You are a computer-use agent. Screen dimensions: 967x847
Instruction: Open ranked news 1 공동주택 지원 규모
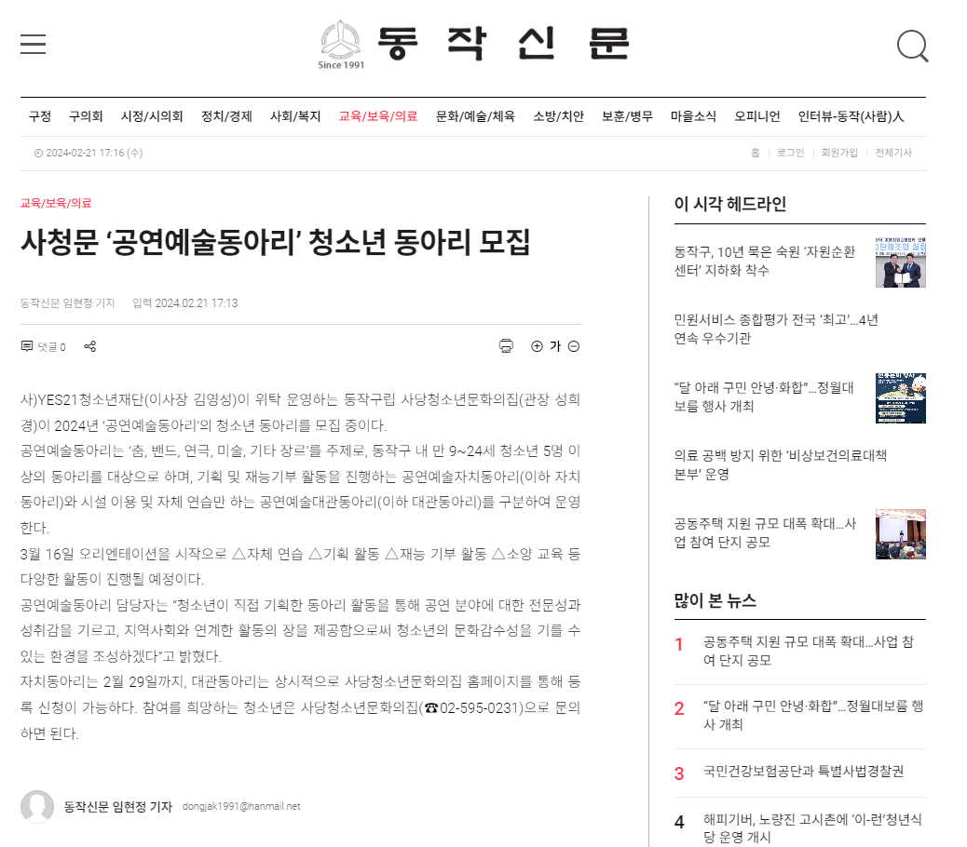808,652
